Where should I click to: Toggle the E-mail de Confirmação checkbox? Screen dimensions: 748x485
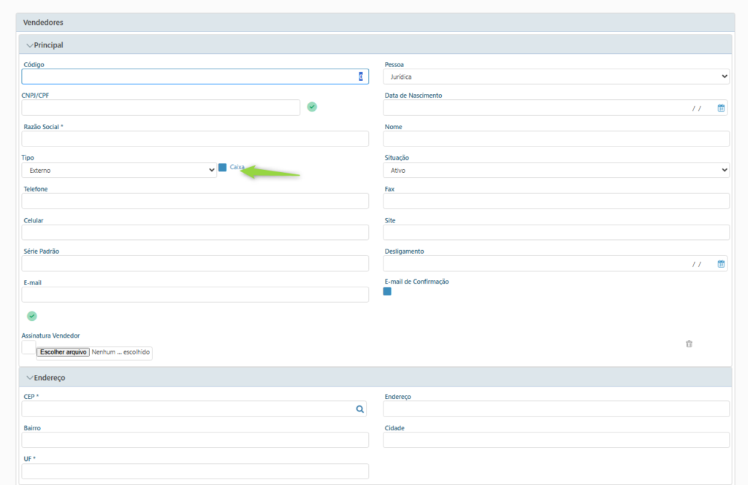387,292
